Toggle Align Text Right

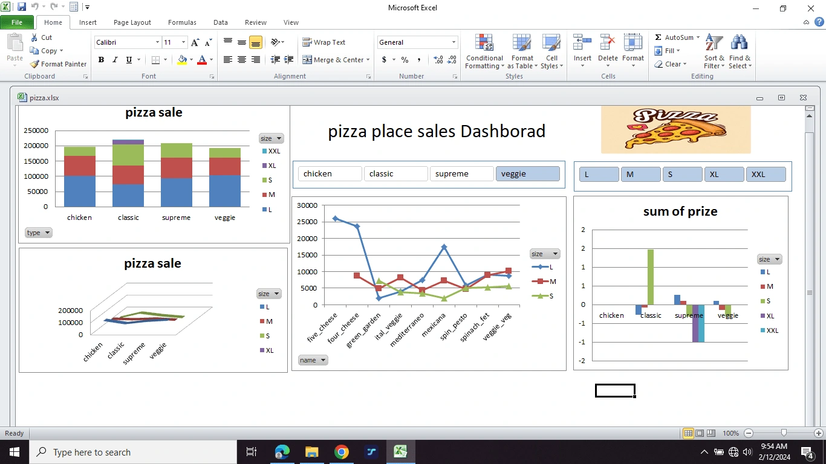(x=256, y=60)
